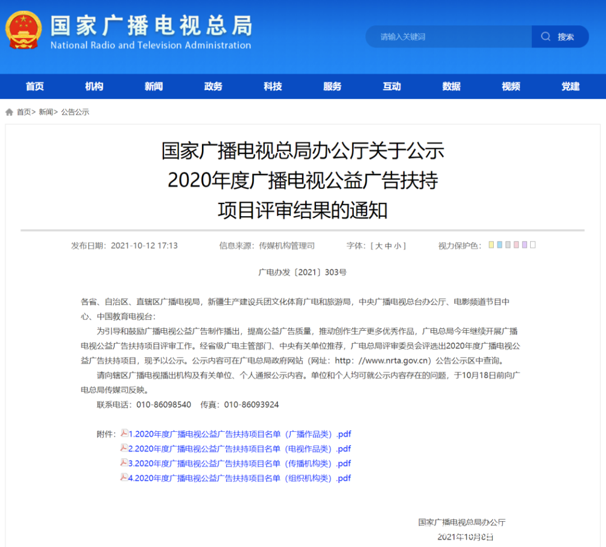Click PDF icon of attachment 1
Viewport: 606px width, 547px height.
pos(124,433)
